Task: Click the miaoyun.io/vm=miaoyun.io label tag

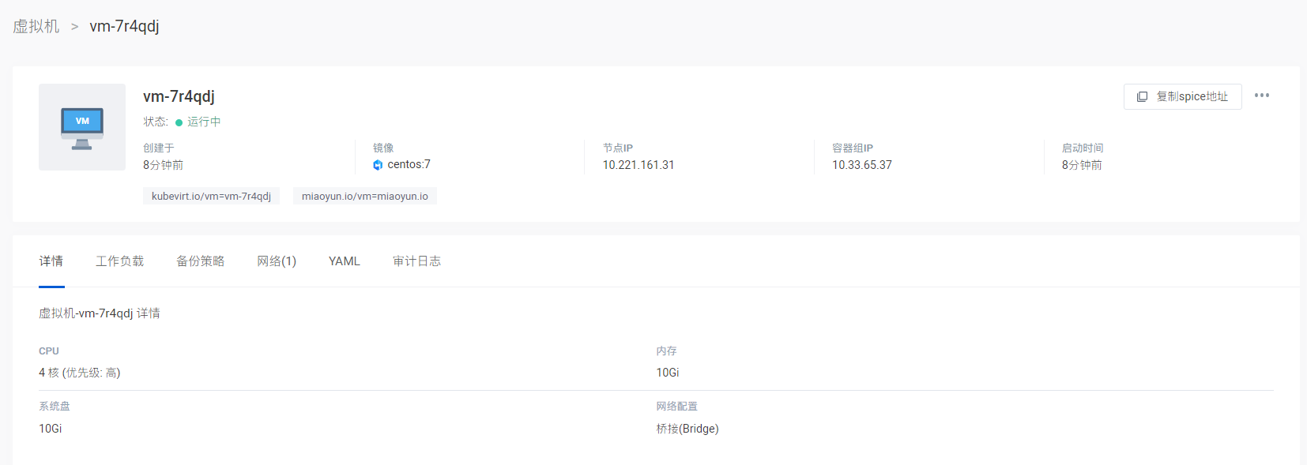Action: [365, 196]
